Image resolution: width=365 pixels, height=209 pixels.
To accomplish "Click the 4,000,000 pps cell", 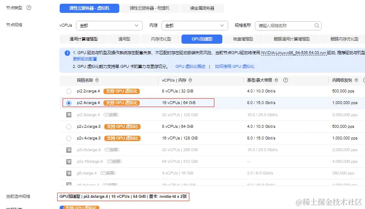I will coord(345,162).
